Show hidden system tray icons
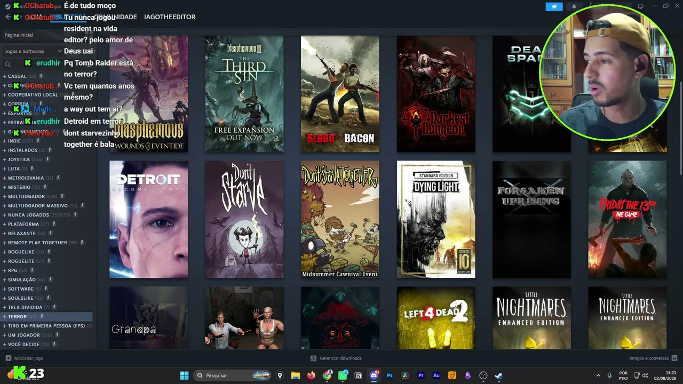The width and height of the screenshot is (683, 384). pos(598,375)
